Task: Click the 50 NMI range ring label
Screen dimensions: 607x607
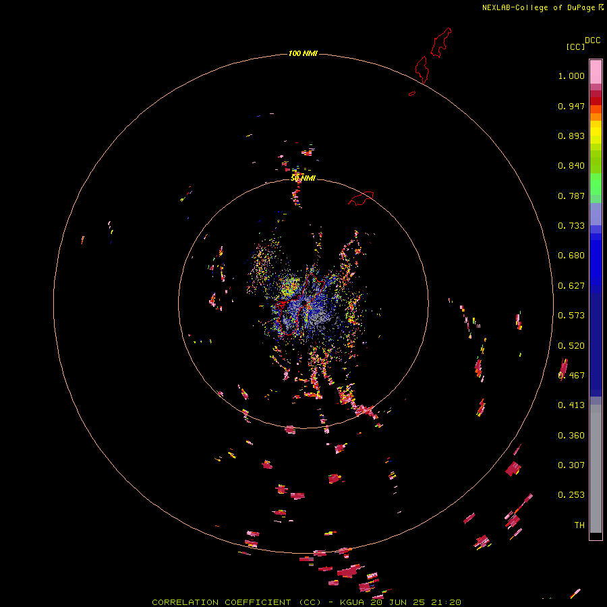Action: click(303, 178)
